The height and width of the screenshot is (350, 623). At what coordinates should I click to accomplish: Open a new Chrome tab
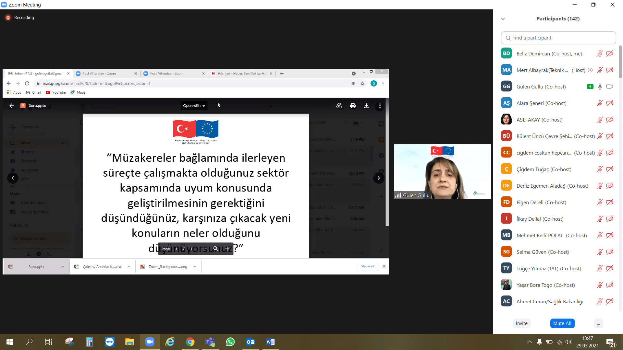pyautogui.click(x=282, y=74)
